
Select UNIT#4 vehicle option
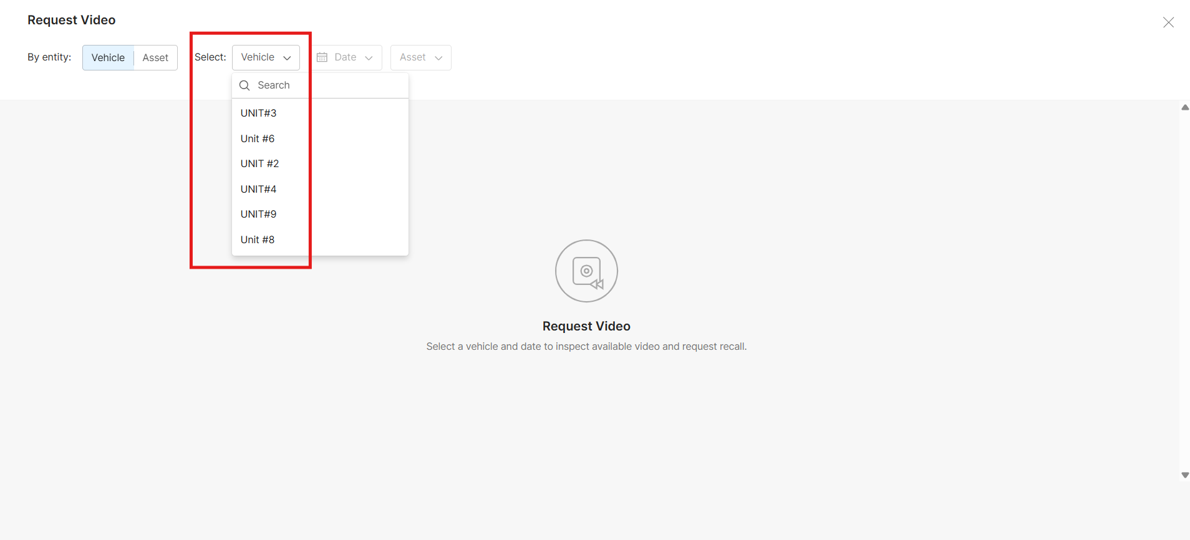(259, 189)
